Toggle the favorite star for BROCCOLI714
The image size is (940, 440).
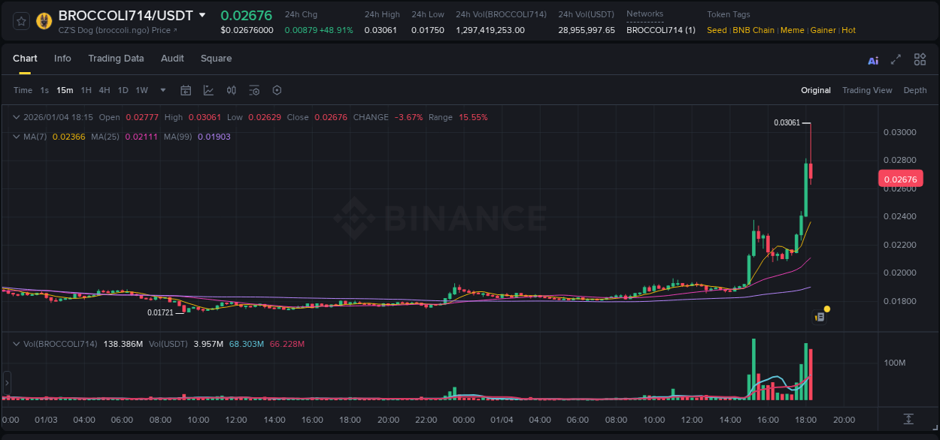[20, 20]
